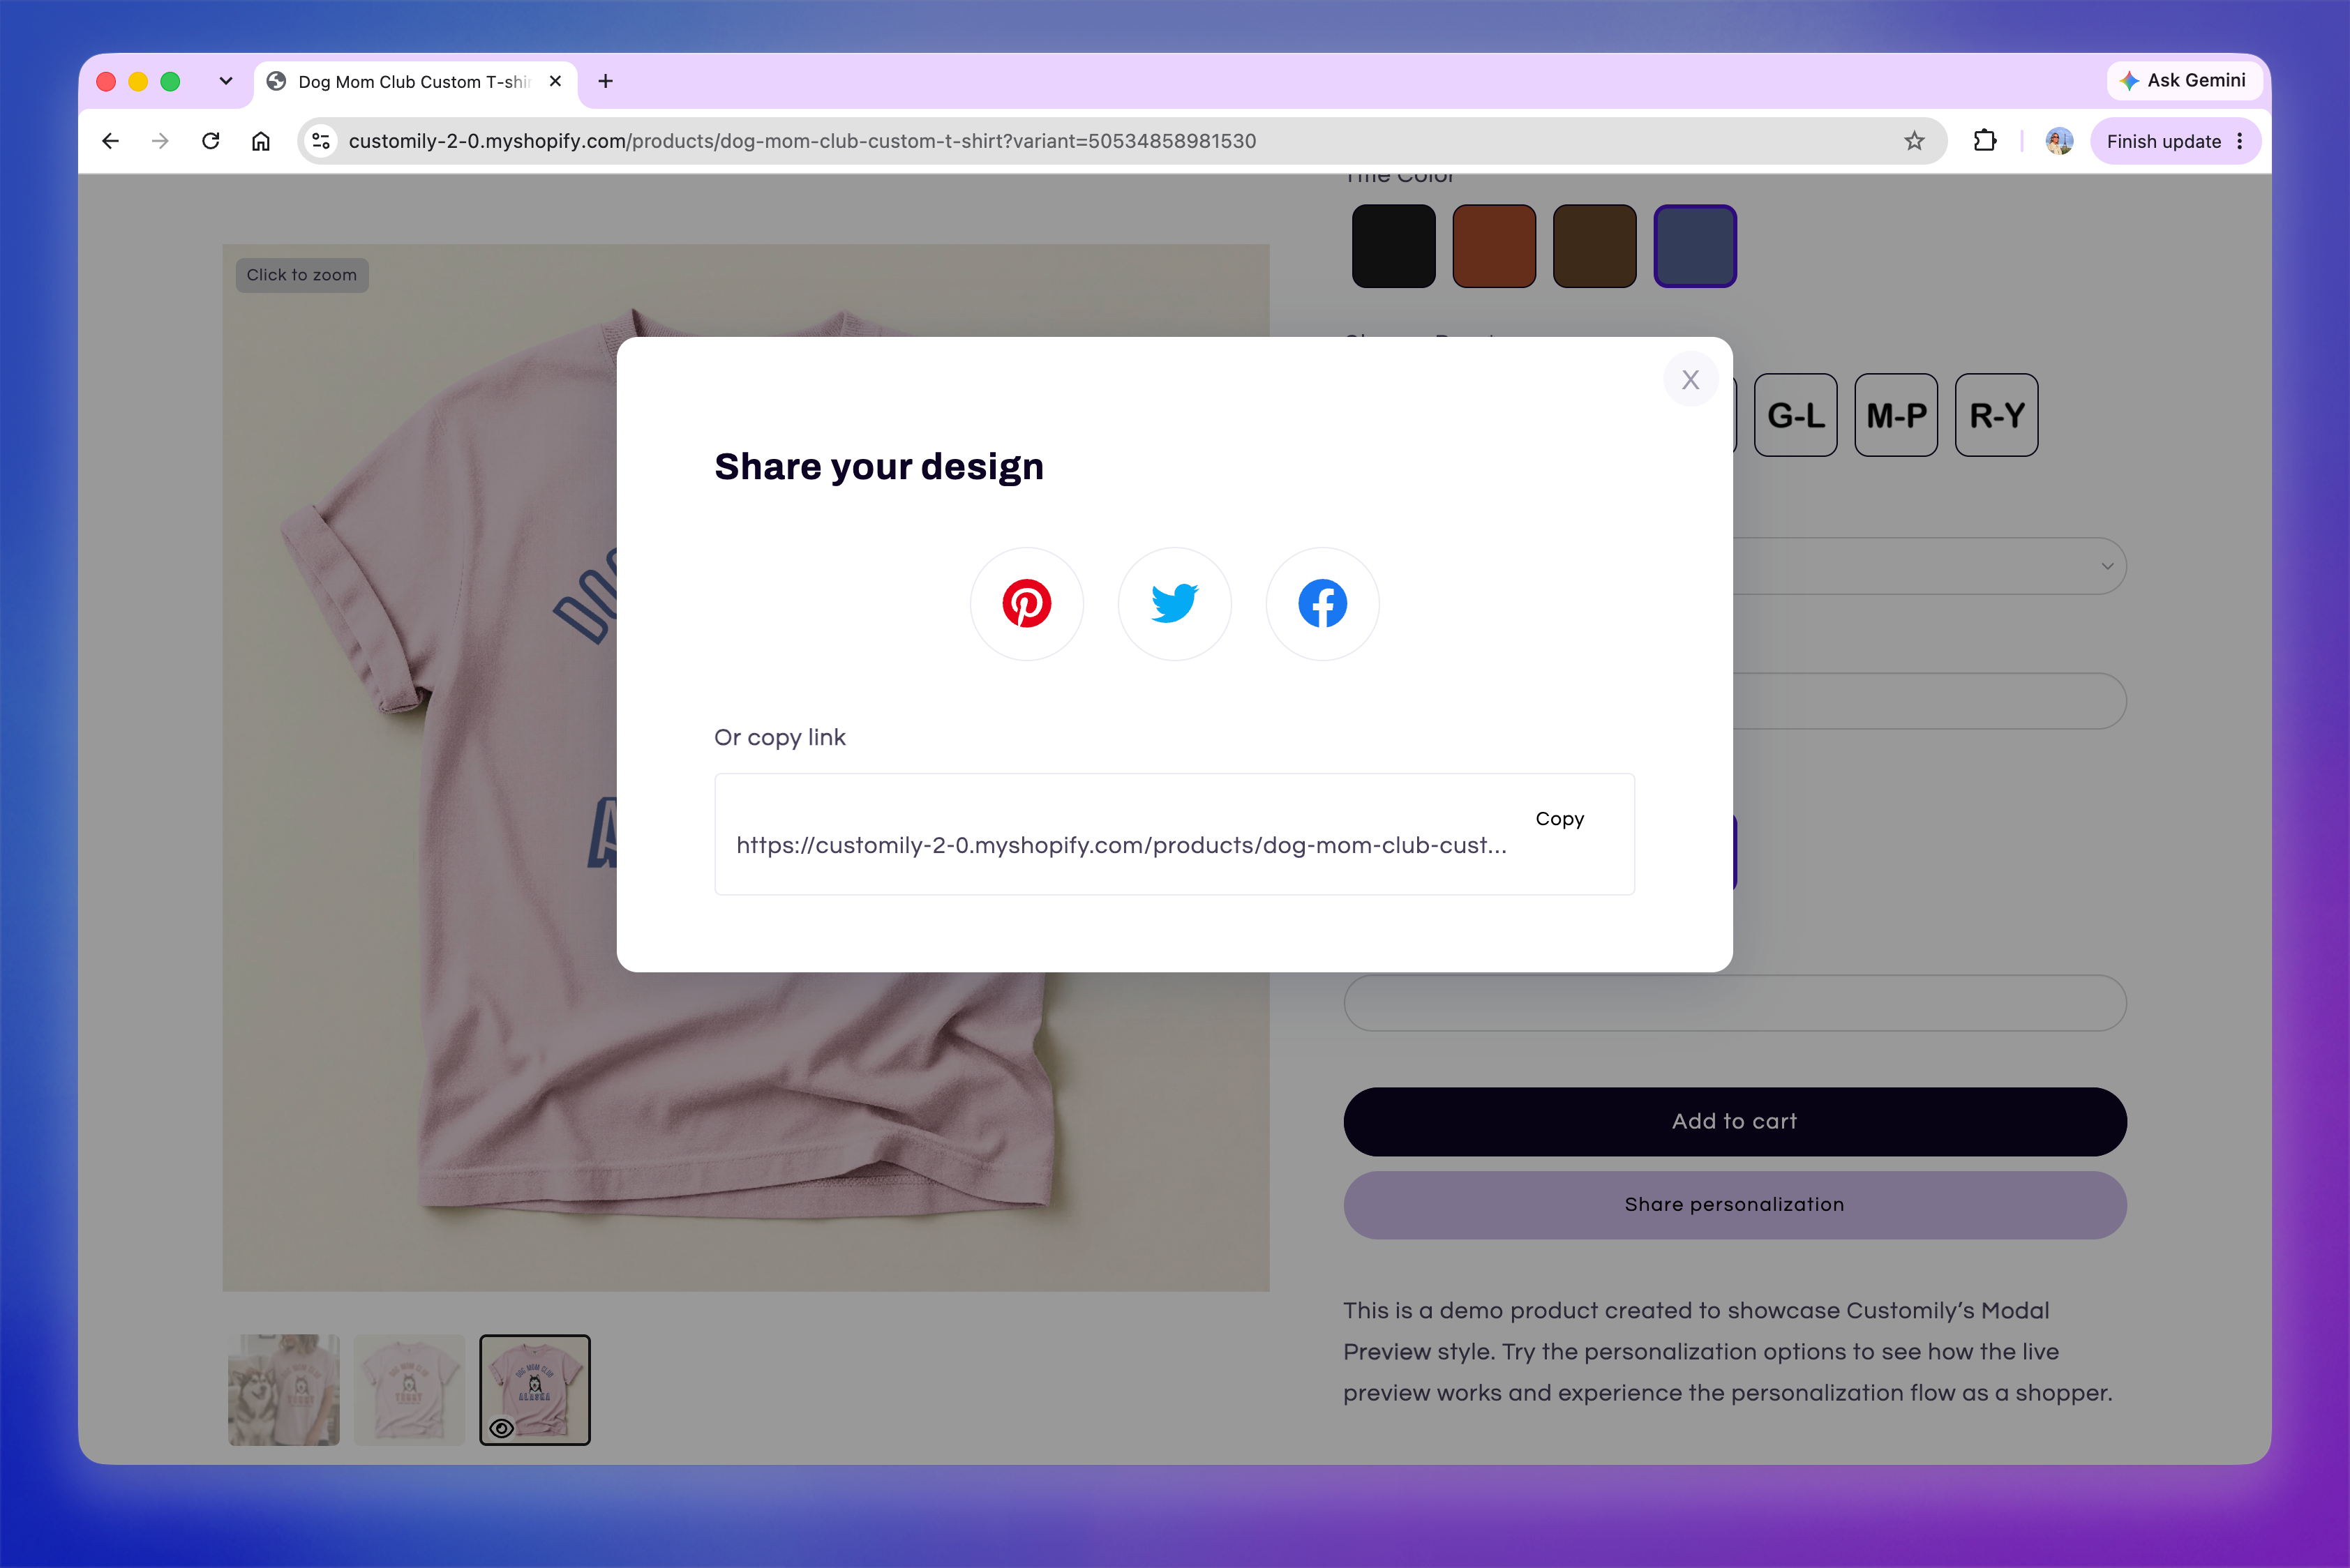2350x1568 pixels.
Task: Select the M-P breed option
Action: 1896,415
